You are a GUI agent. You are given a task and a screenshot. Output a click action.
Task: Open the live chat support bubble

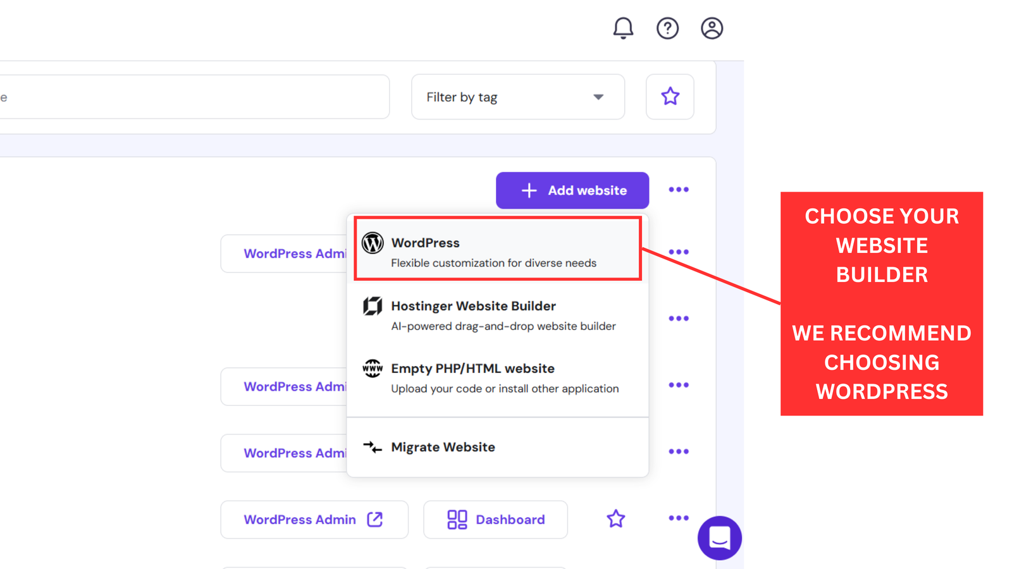pyautogui.click(x=720, y=538)
